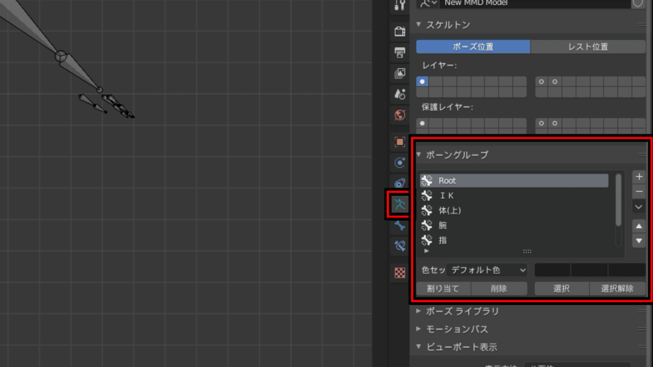Click the bone group list resize handle

point(527,251)
